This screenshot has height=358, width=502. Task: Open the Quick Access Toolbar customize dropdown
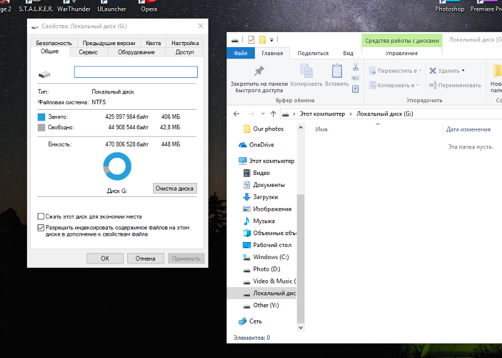point(272,40)
